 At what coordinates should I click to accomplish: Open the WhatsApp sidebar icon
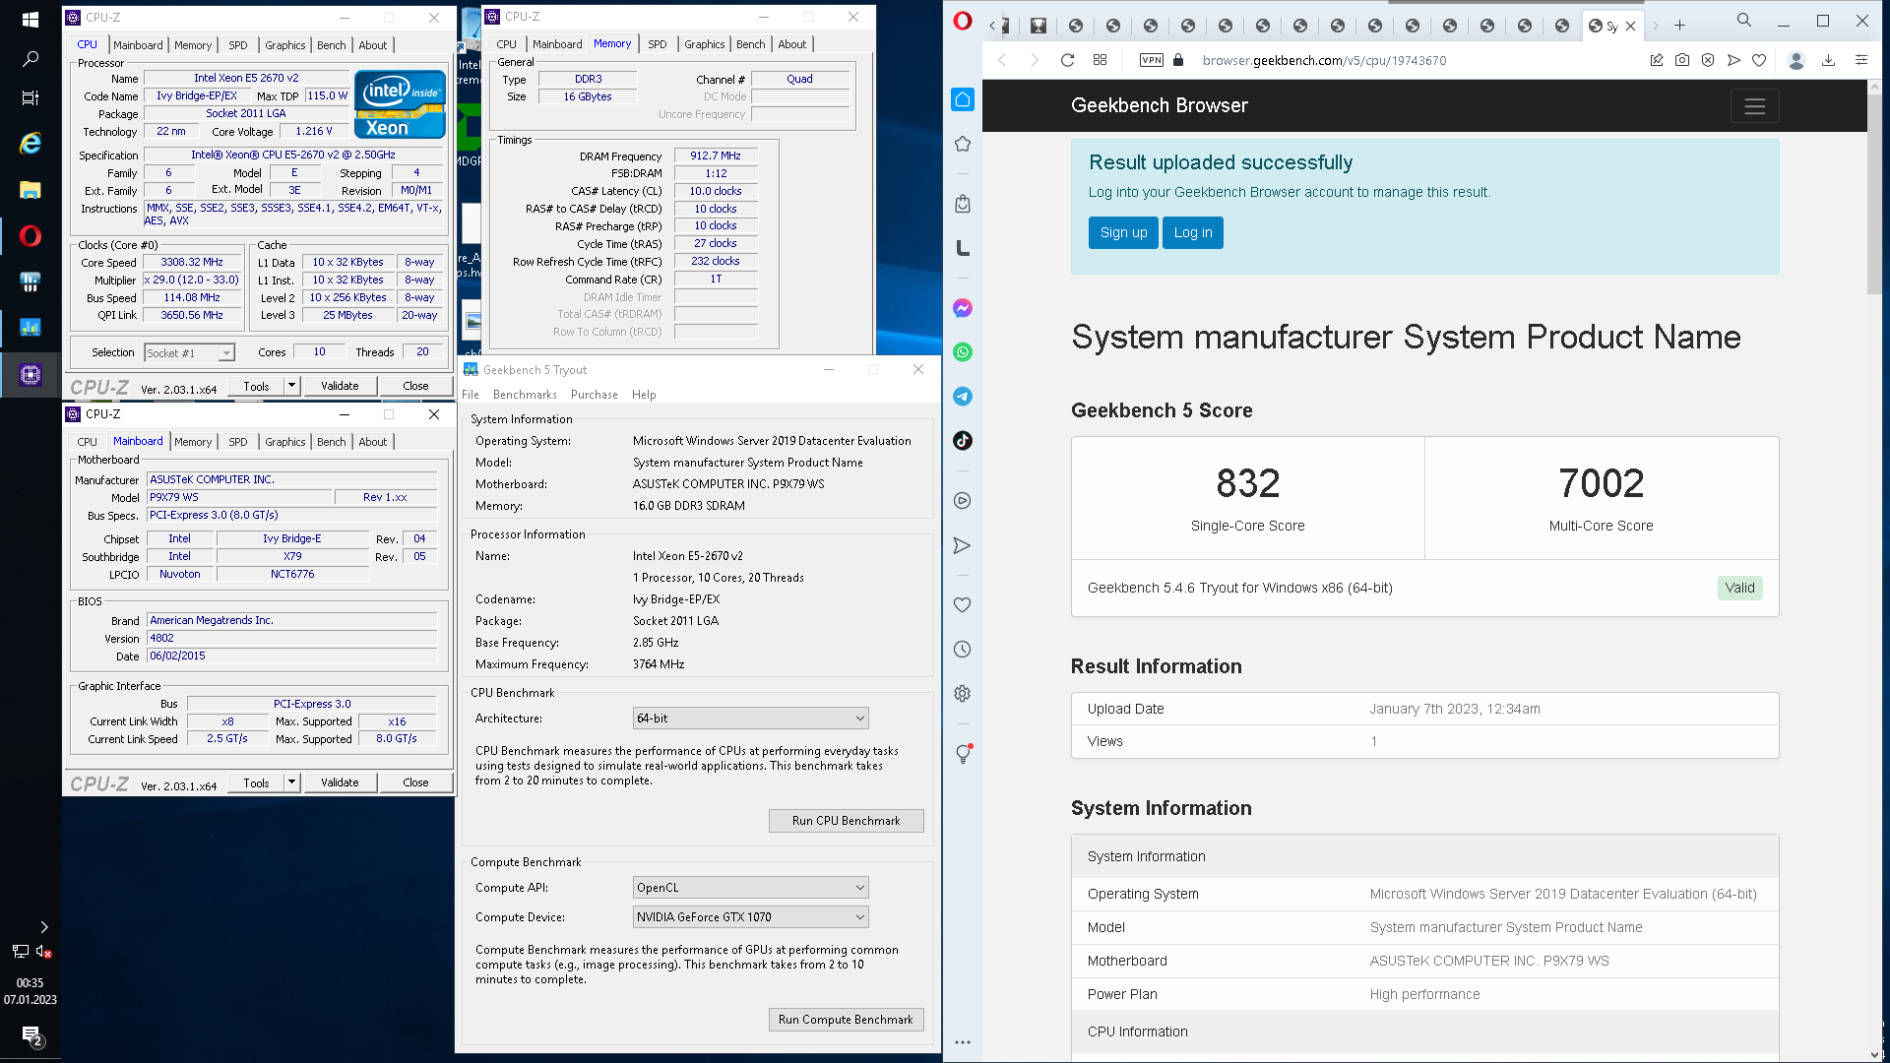tap(963, 352)
